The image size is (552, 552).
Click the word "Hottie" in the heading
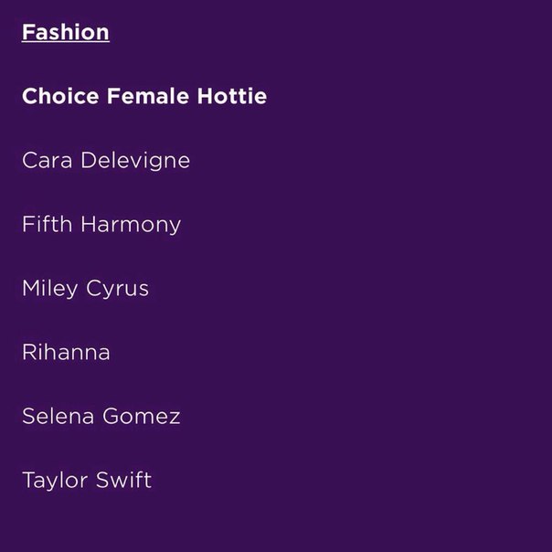(232, 97)
